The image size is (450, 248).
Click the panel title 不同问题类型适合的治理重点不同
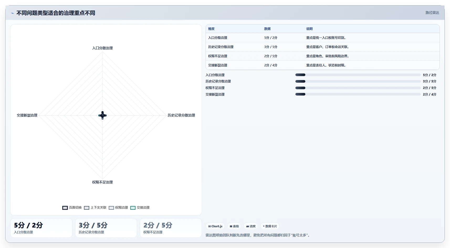56,13
